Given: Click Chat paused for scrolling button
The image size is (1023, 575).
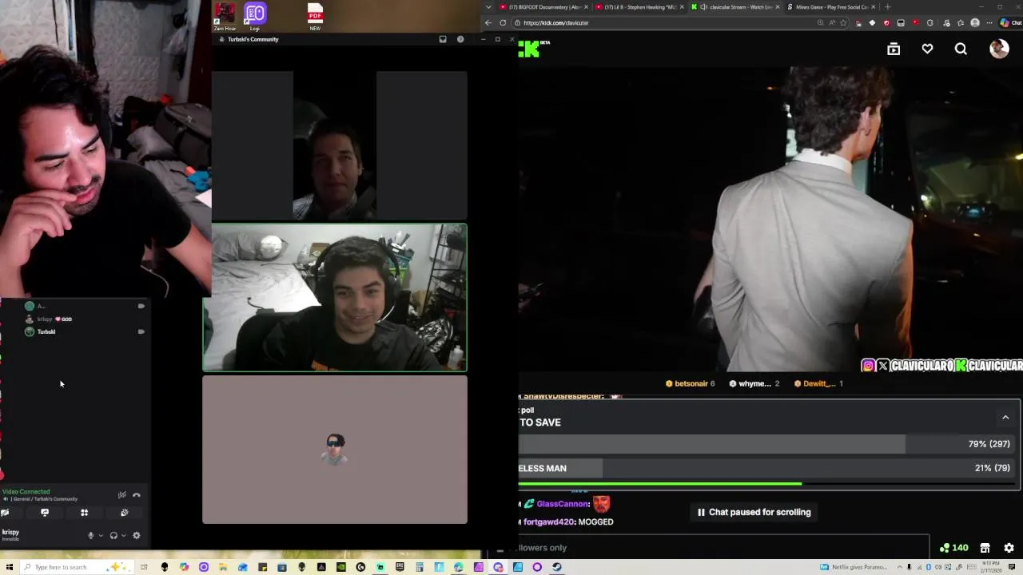Looking at the screenshot, I should (x=754, y=512).
